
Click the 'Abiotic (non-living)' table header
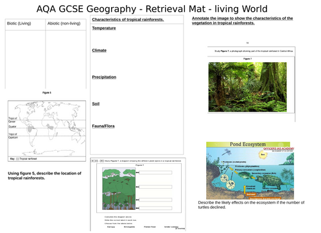(64, 23)
